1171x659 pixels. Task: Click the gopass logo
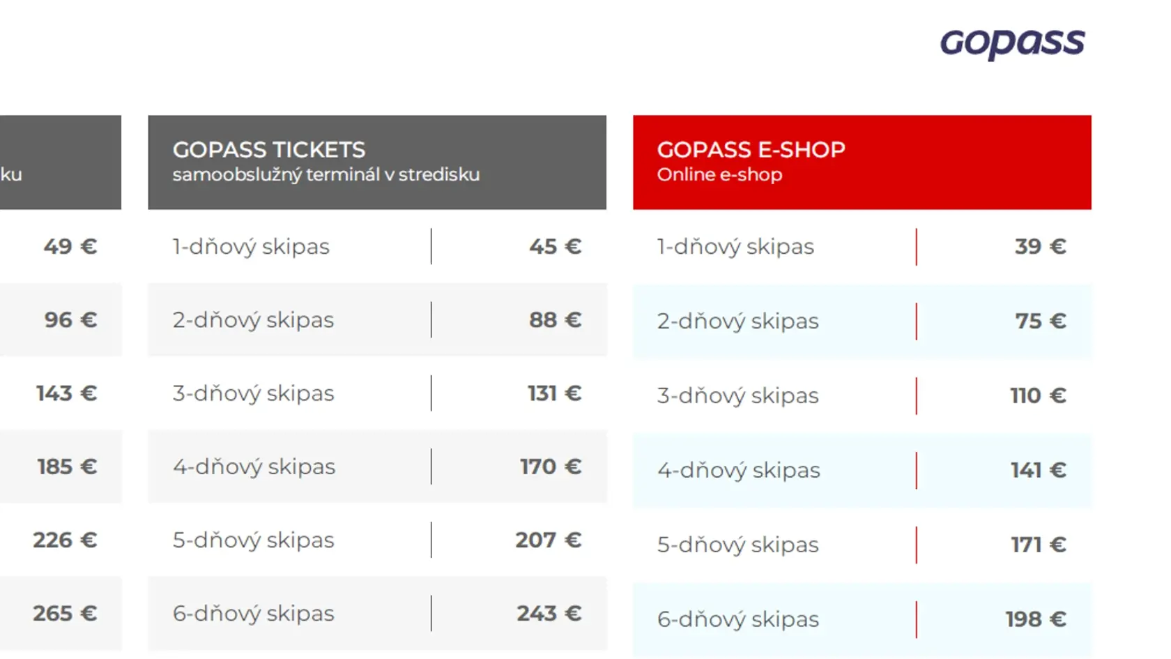point(1012,43)
